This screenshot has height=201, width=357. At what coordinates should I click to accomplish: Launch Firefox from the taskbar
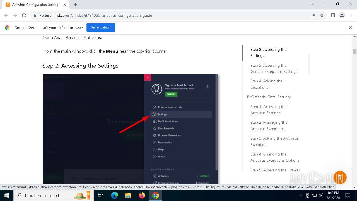tap(142, 195)
